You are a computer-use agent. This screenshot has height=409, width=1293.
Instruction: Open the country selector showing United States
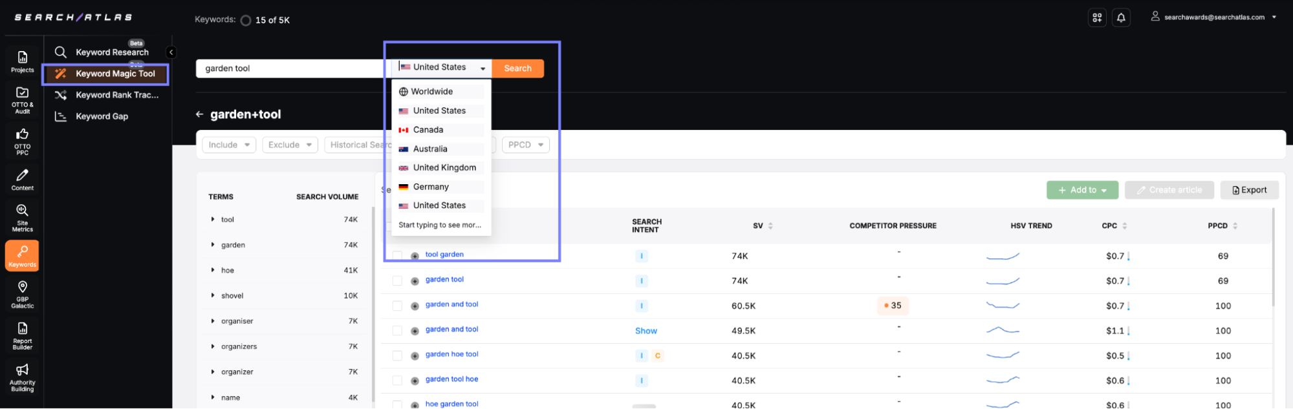click(x=442, y=68)
